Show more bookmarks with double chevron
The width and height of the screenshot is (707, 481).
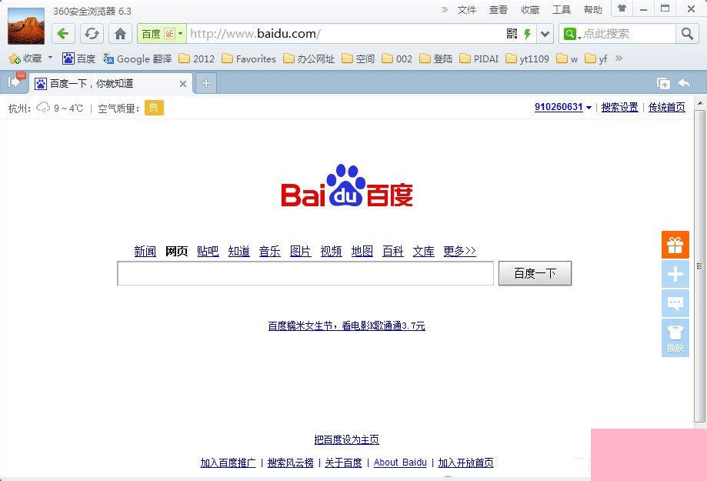click(x=619, y=58)
